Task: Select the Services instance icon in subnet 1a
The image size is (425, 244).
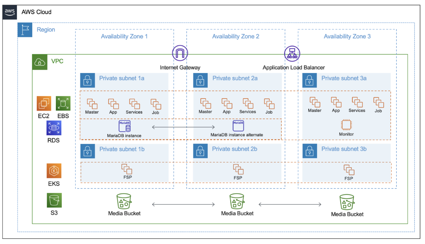Action: coord(134,104)
